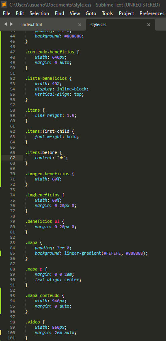The width and height of the screenshot is (166, 341).
Task: Click the '.mapa p' selector
Action: pyautogui.click(x=34, y=269)
